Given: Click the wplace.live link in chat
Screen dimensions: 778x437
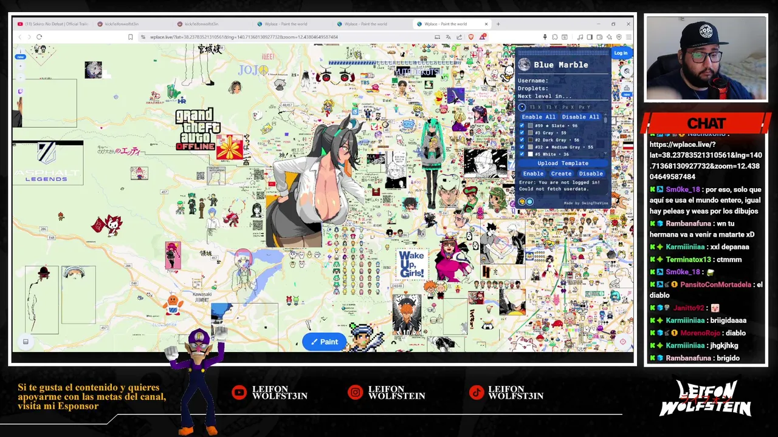Looking at the screenshot, I should (706, 160).
